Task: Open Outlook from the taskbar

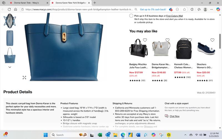Action: [x=108, y=135]
